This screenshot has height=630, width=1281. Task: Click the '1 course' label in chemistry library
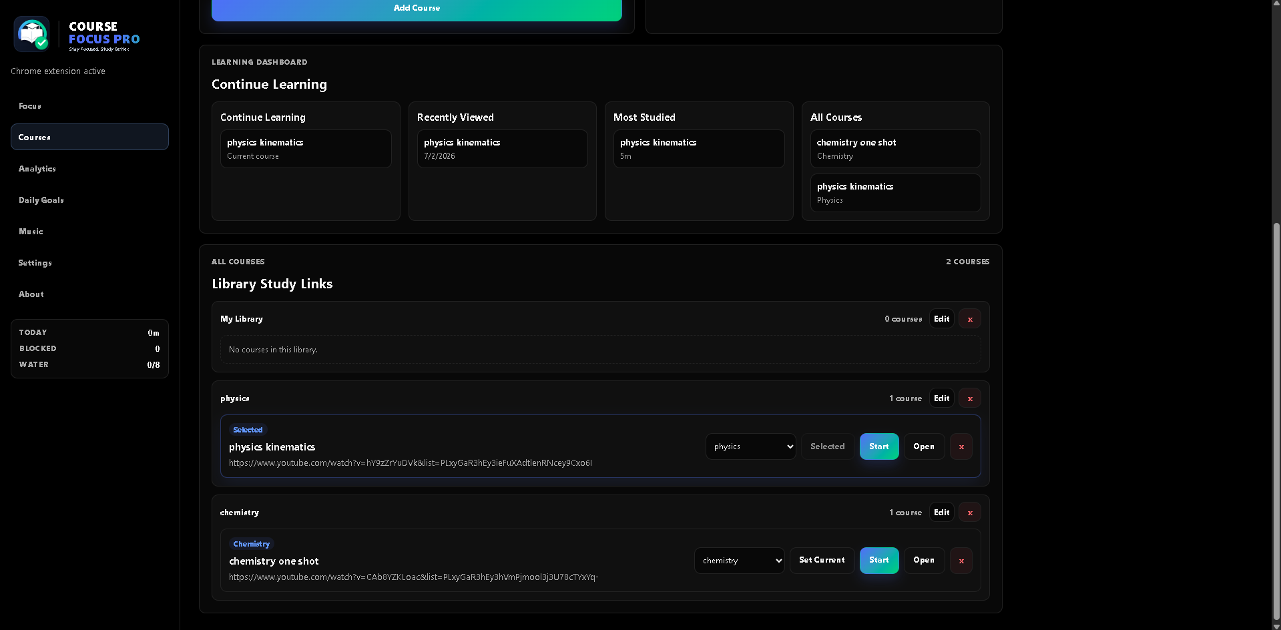[905, 513]
